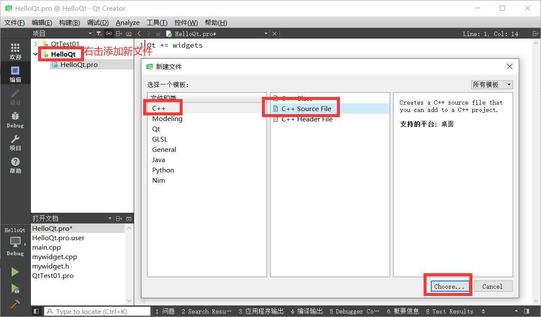Expand the QtTest01 project node
The height and width of the screenshot is (317, 541).
point(36,44)
